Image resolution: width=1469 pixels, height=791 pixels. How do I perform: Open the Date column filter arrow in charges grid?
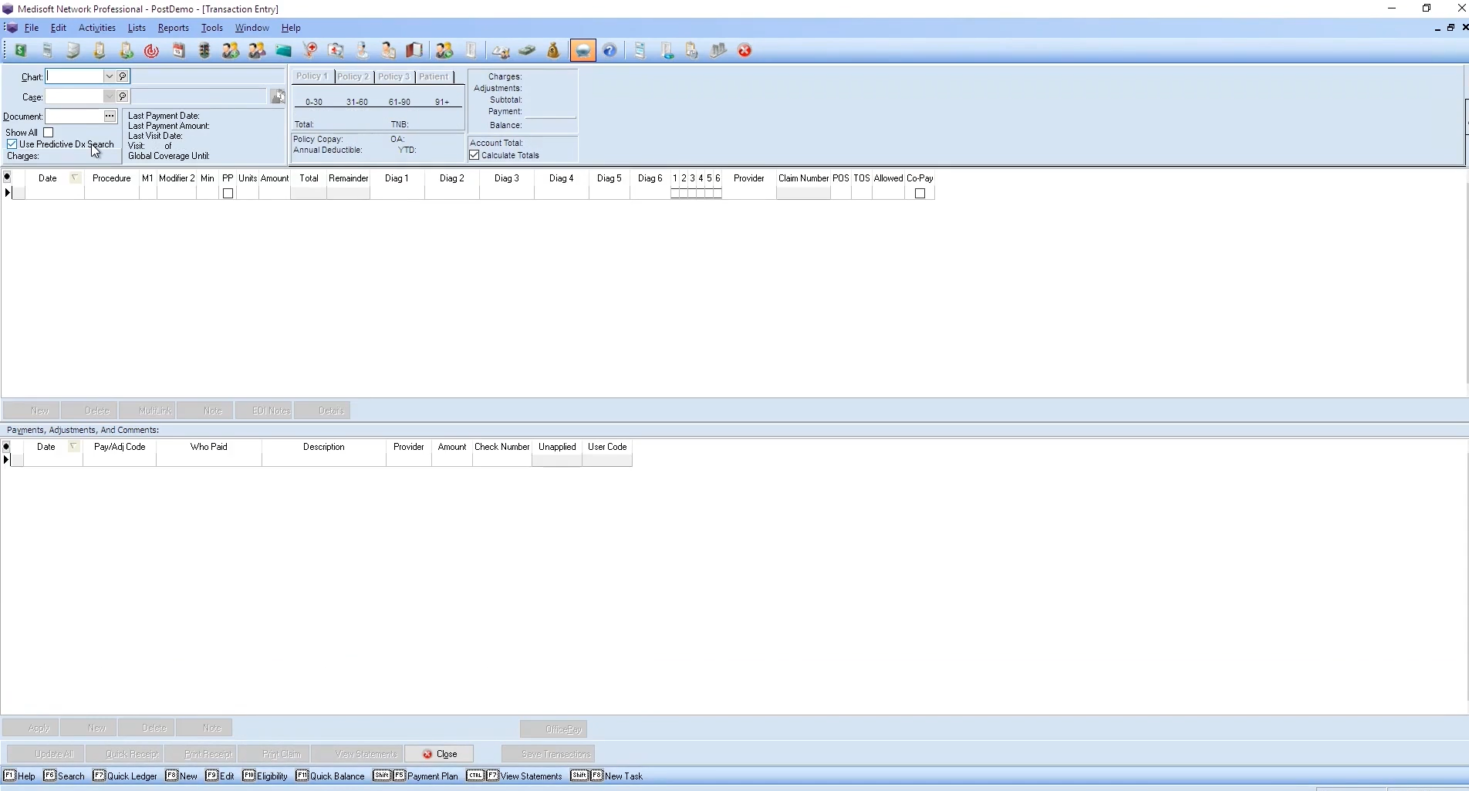(x=75, y=177)
